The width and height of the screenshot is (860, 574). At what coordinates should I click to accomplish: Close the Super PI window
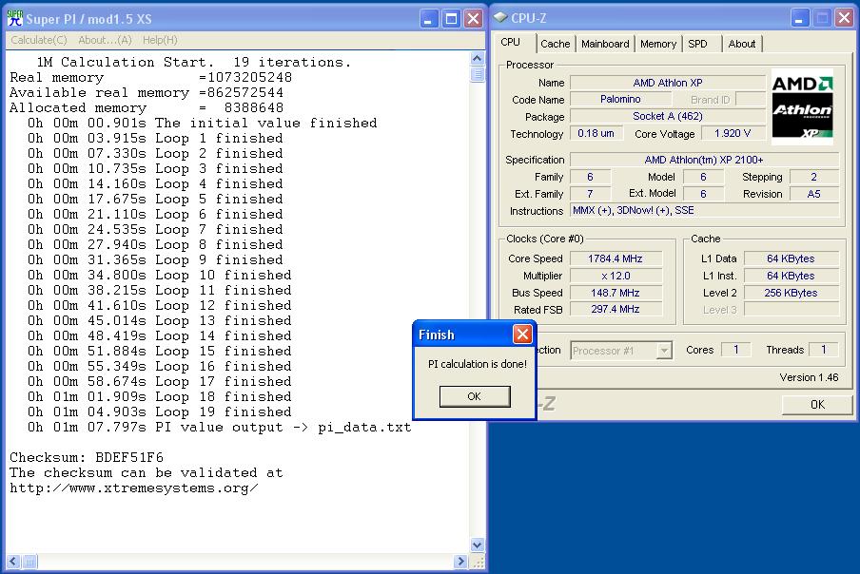point(473,19)
